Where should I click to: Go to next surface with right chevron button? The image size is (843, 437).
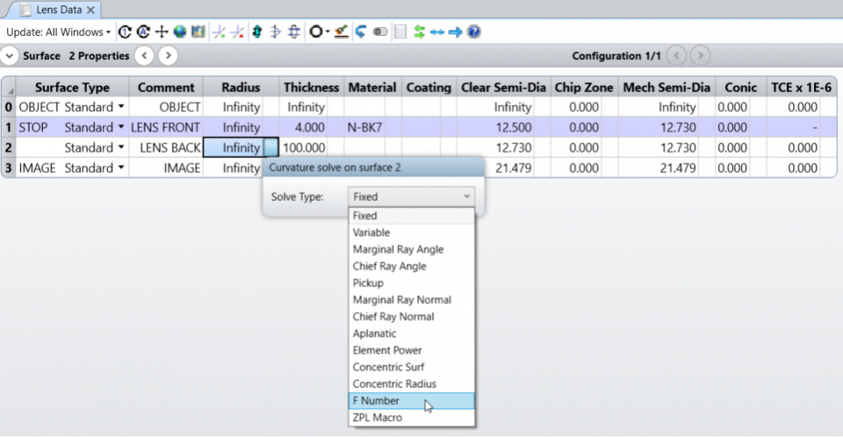168,56
